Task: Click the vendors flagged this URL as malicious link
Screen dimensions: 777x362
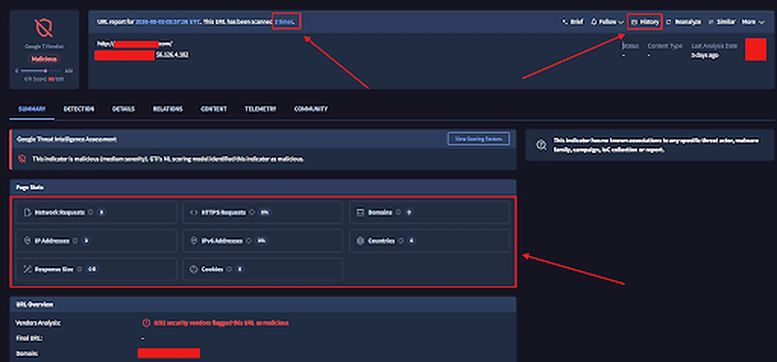Action: coord(221,323)
